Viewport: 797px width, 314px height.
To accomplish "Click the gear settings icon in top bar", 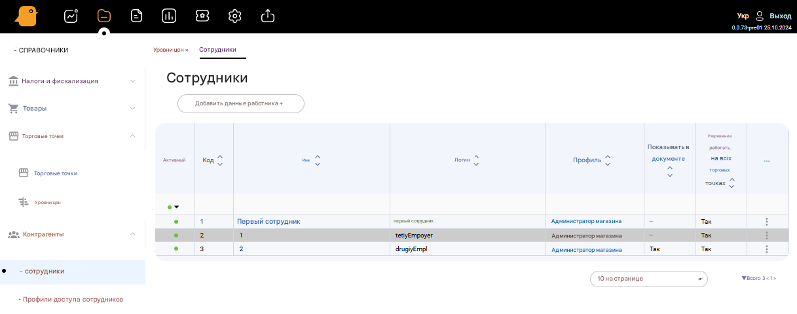I will pyautogui.click(x=234, y=16).
